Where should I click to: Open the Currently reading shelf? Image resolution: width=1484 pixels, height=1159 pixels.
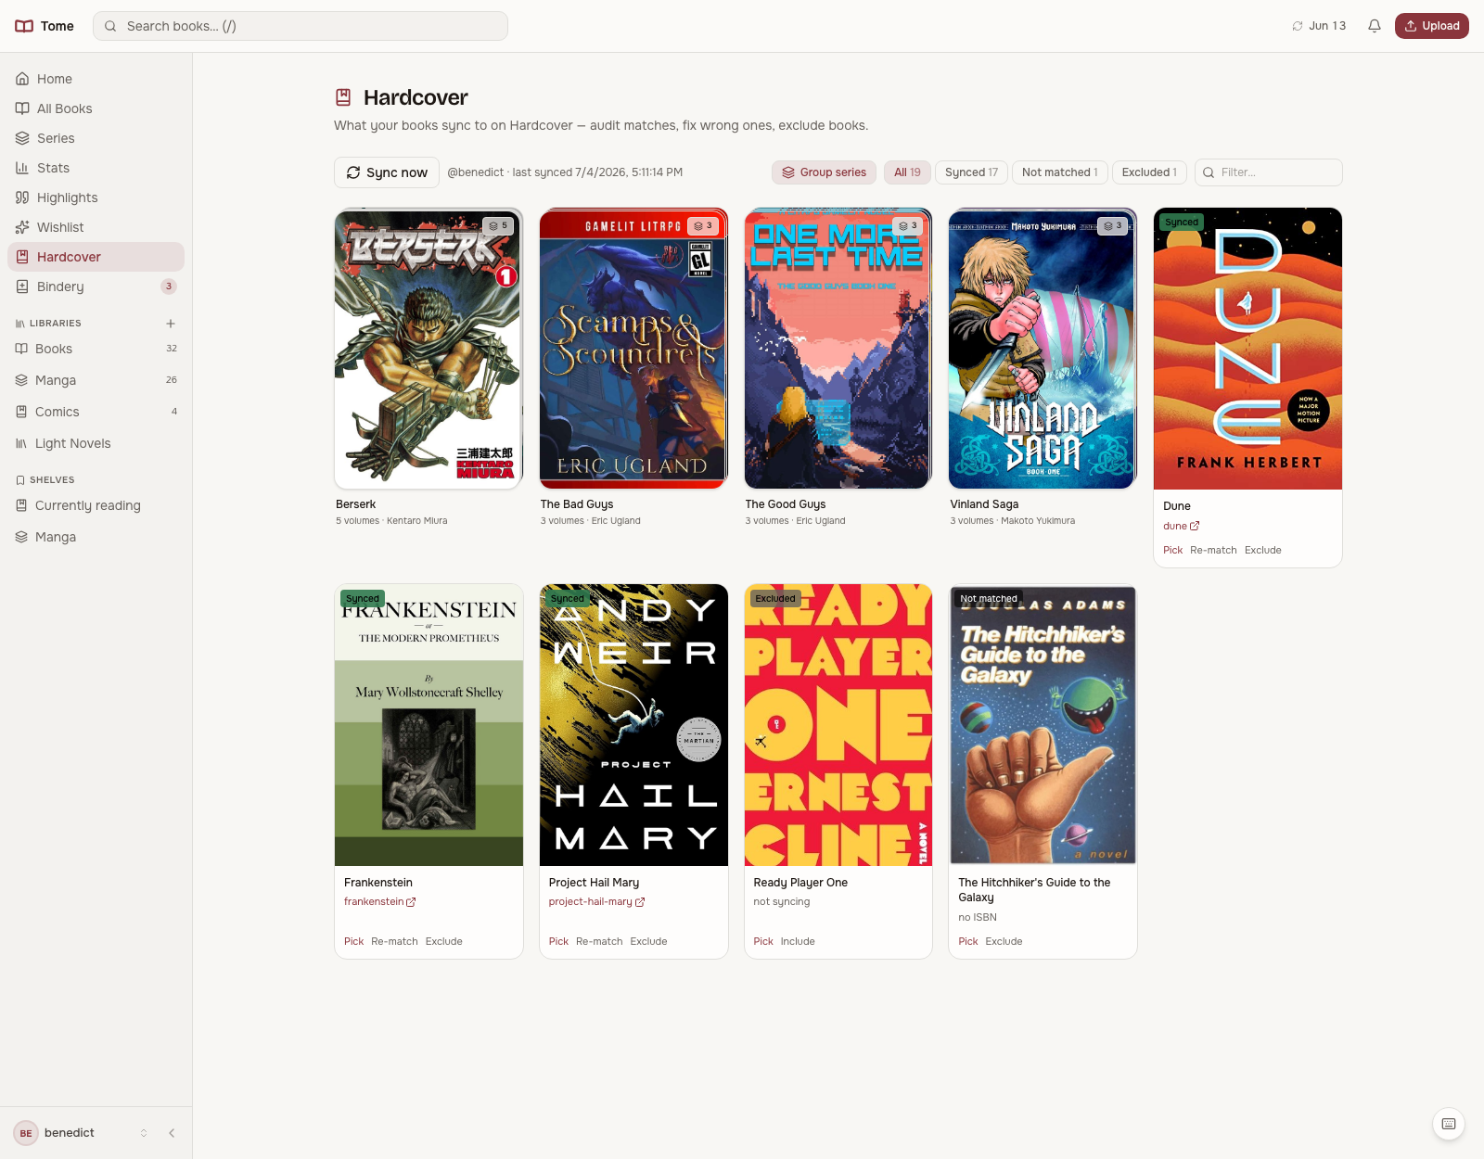point(96,505)
